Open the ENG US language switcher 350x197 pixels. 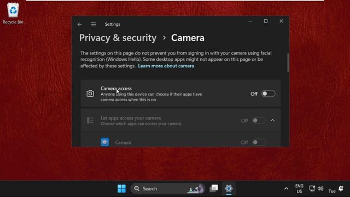click(299, 189)
